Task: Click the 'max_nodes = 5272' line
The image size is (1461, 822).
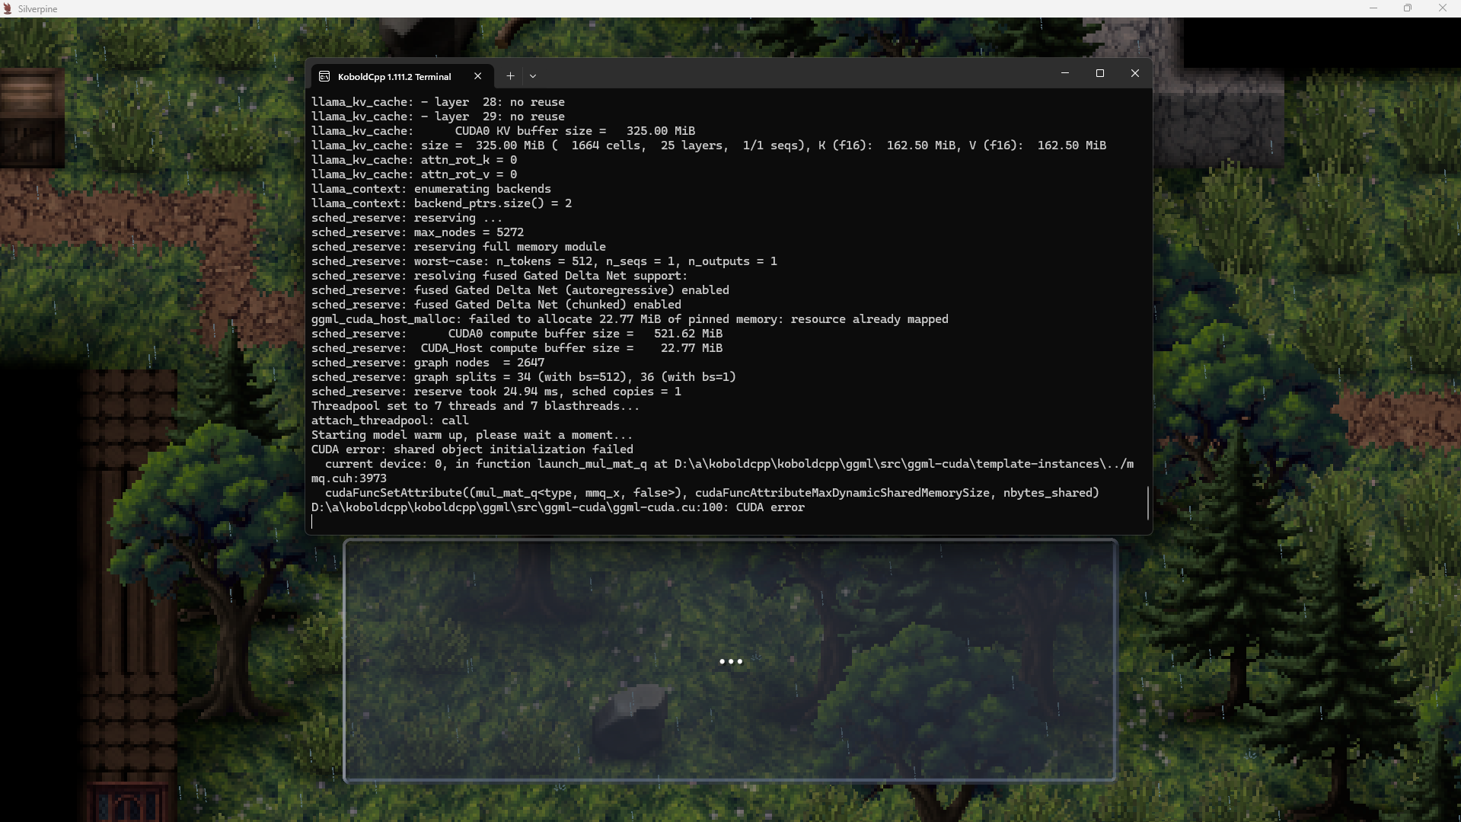Action: point(417,232)
